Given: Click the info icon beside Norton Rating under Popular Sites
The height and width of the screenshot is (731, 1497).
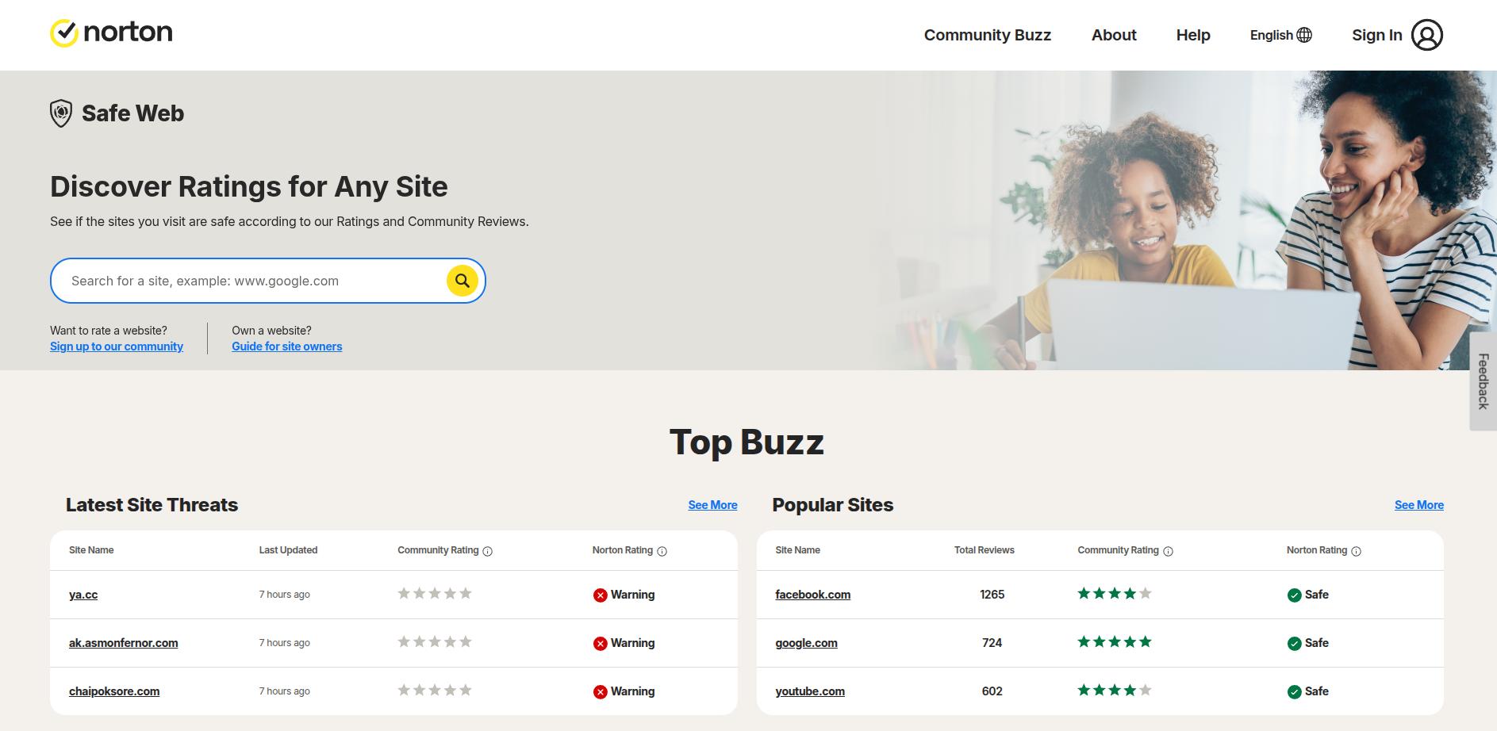Looking at the screenshot, I should [1356, 551].
